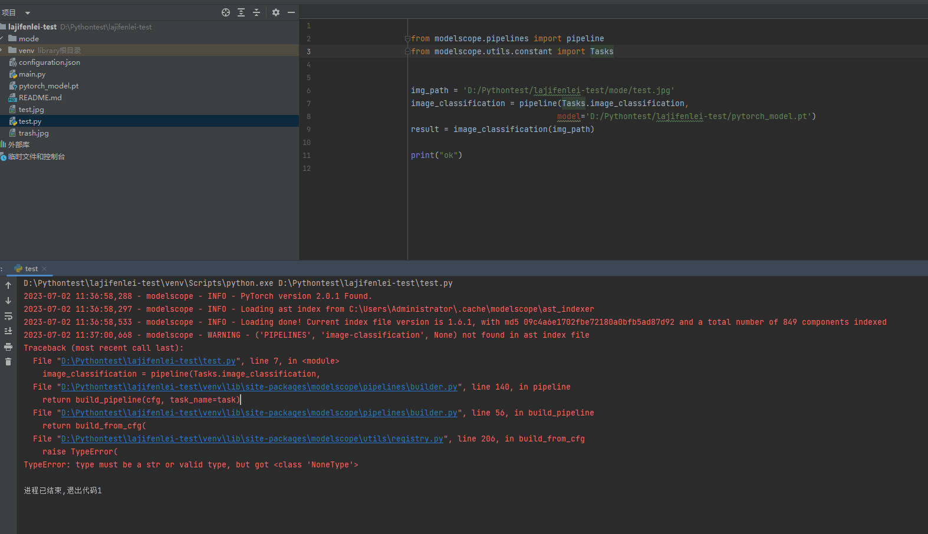Clear console output with trash icon
928x534 pixels.
[x=8, y=362]
